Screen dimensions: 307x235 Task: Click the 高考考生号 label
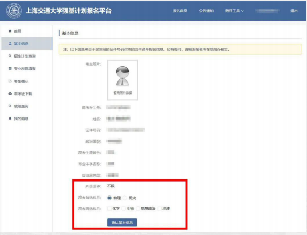click(91, 108)
